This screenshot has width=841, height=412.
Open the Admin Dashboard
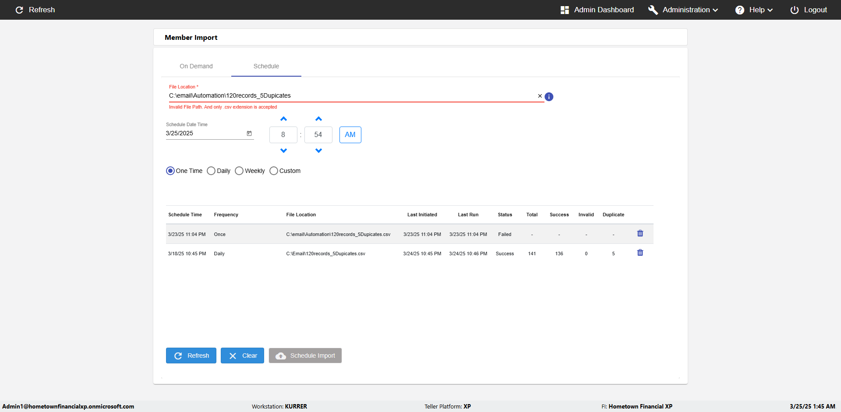(x=597, y=10)
